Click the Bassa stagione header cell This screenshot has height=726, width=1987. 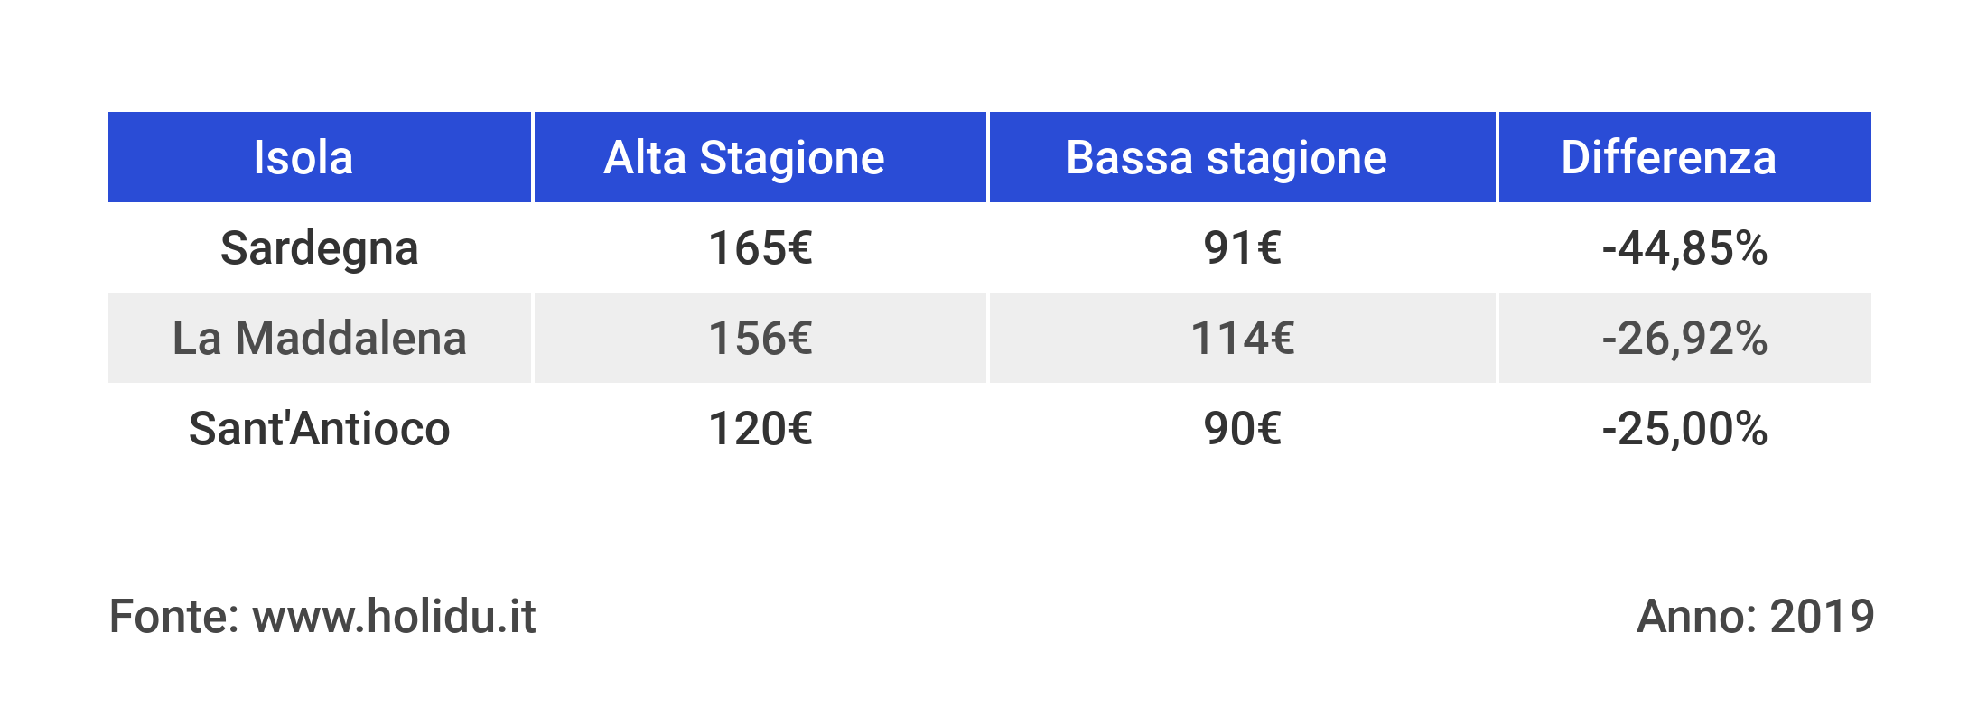point(1226,158)
